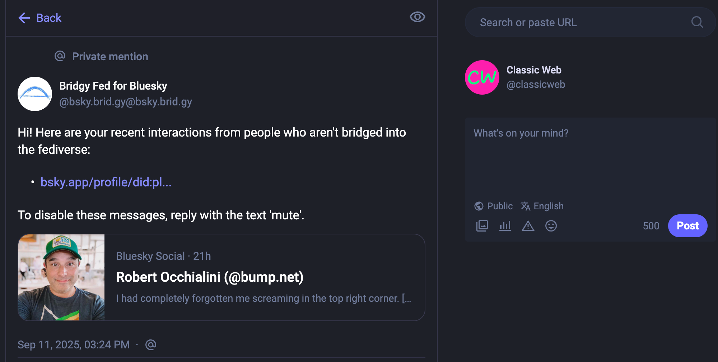Open the Bridgy Fed for Bluesky avatar
This screenshot has height=362, width=718.
tap(35, 94)
